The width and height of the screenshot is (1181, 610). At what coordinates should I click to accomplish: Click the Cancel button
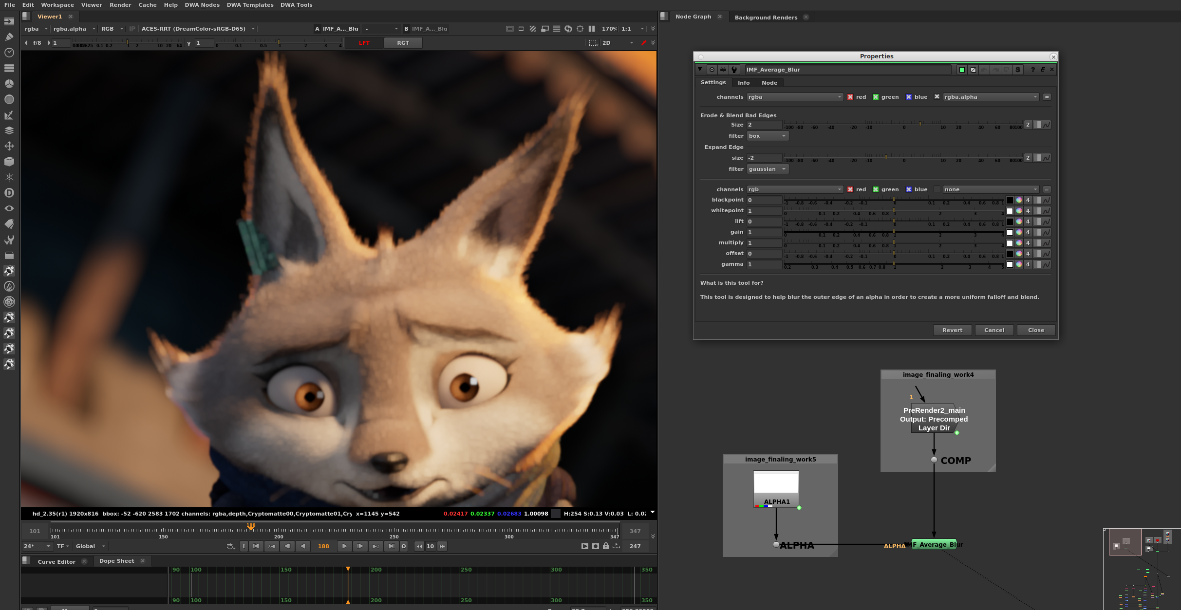[x=994, y=330]
